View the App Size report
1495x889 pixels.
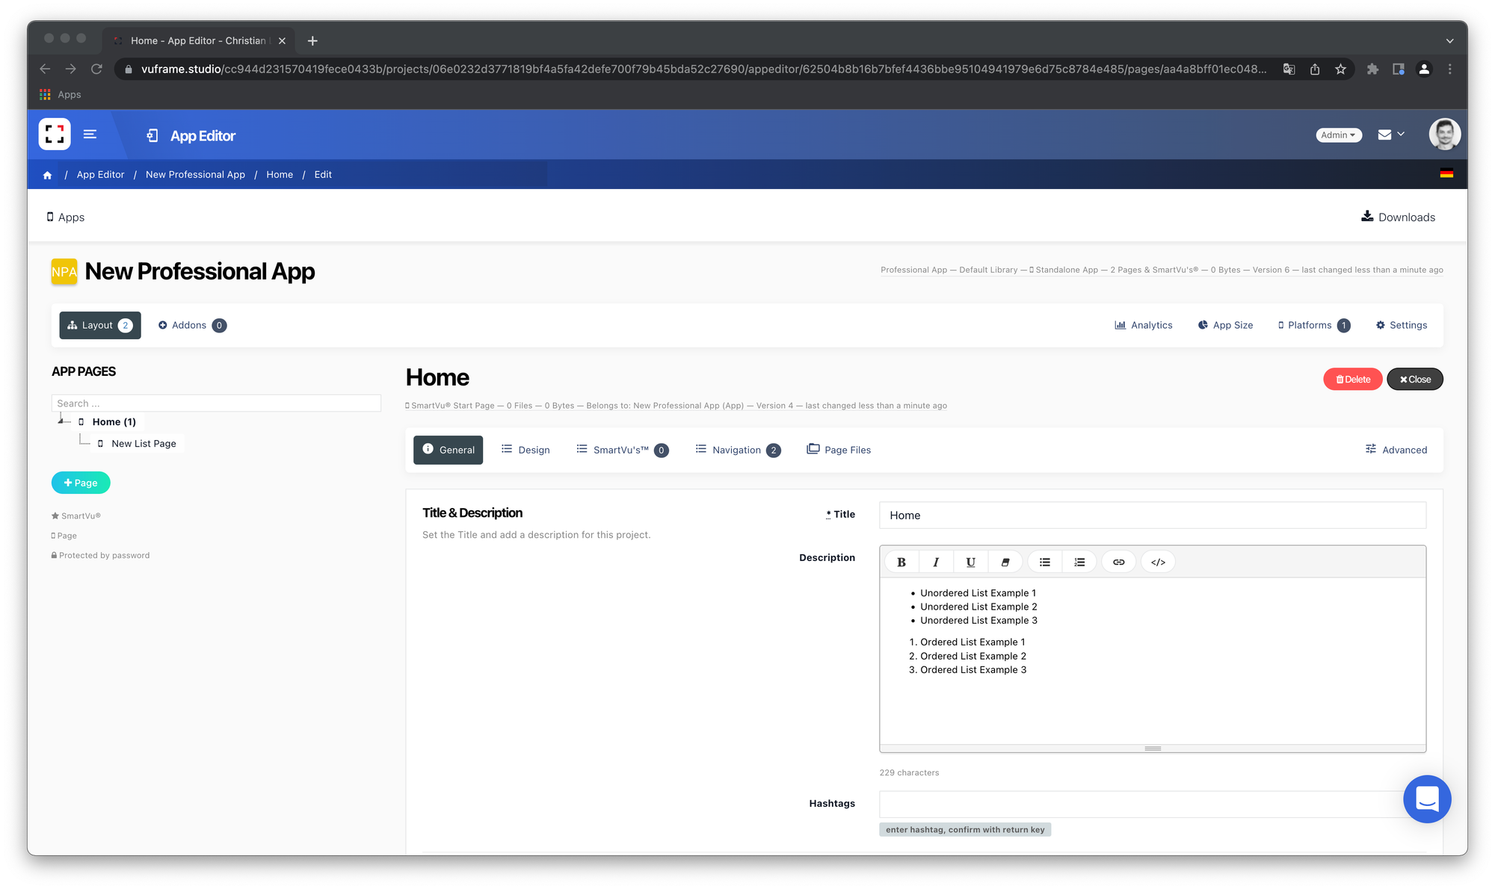tap(1225, 325)
